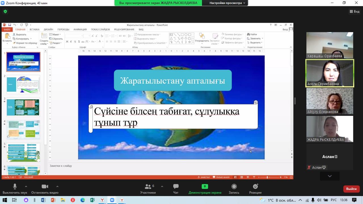Expand the video options arrow beside camera
Viewport: 363px width, 204px height.
(x=57, y=187)
